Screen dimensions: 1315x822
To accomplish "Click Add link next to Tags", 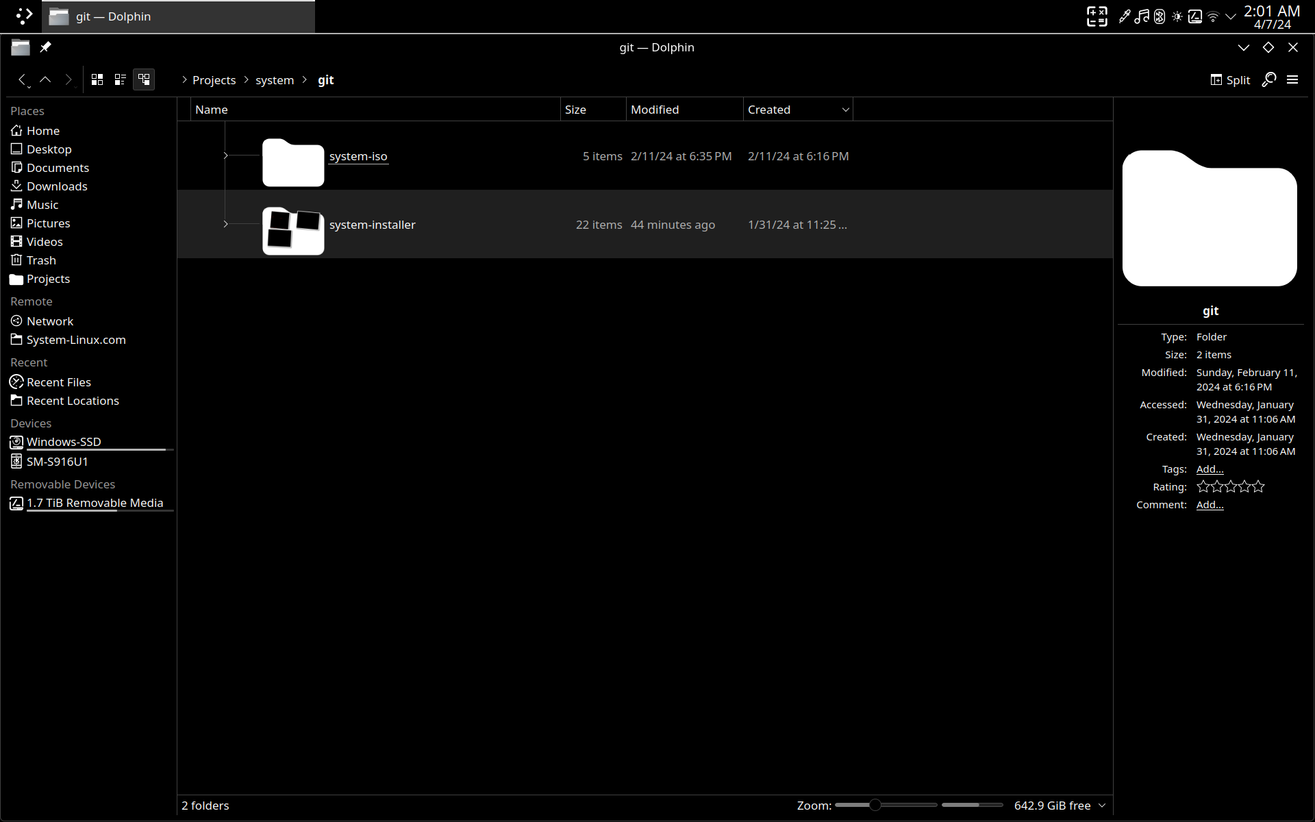I will pos(1210,469).
